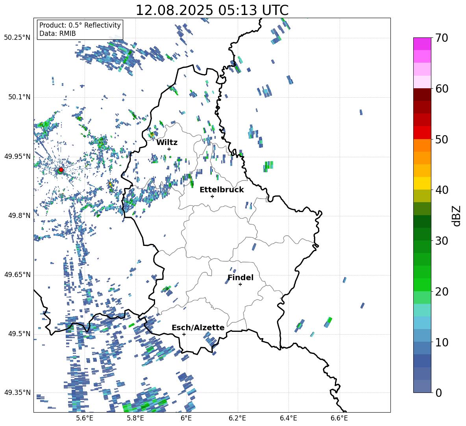Click colorbar tick label 0
The width and height of the screenshot is (466, 426).
[438, 393]
